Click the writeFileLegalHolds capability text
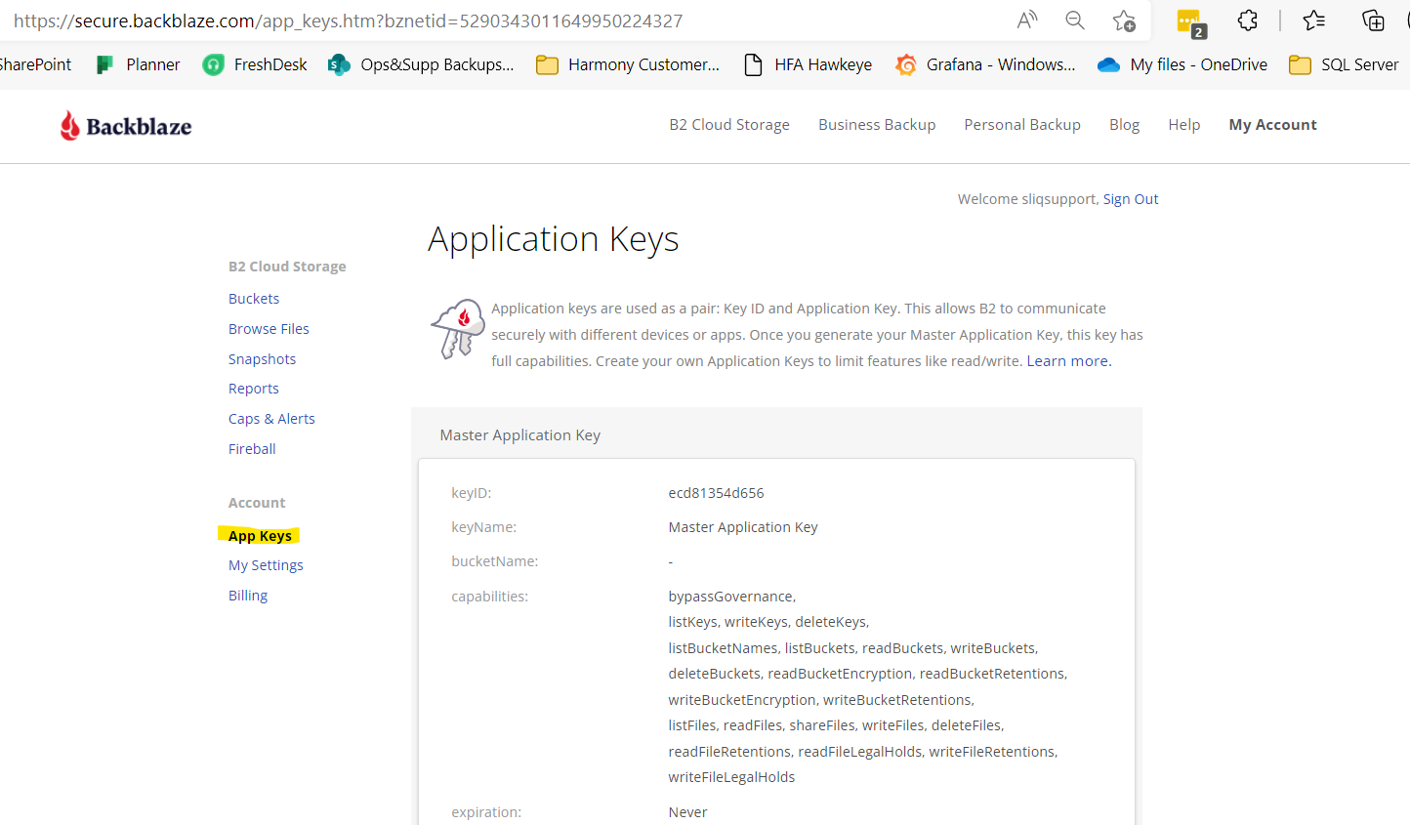 [x=731, y=777]
